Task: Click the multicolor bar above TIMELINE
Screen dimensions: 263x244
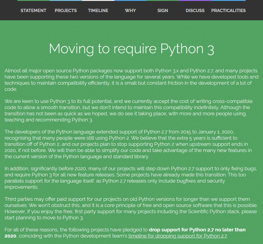Action: (x=98, y=1)
